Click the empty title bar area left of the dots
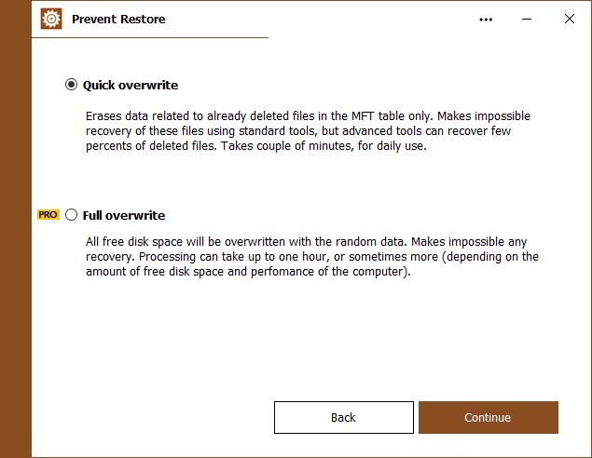Viewport: 592px width, 458px height. tap(321, 19)
